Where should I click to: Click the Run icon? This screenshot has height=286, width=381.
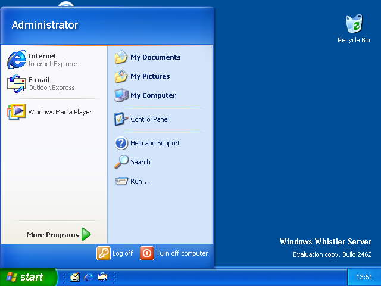[x=121, y=181]
